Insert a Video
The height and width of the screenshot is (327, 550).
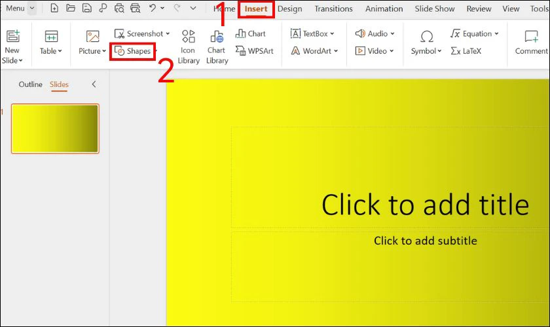pyautogui.click(x=371, y=51)
